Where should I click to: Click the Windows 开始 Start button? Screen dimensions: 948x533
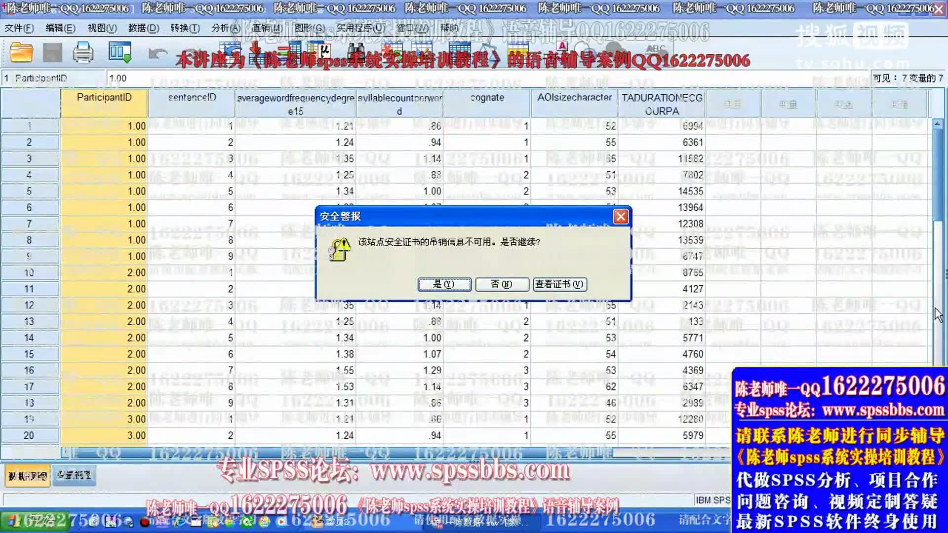click(34, 521)
